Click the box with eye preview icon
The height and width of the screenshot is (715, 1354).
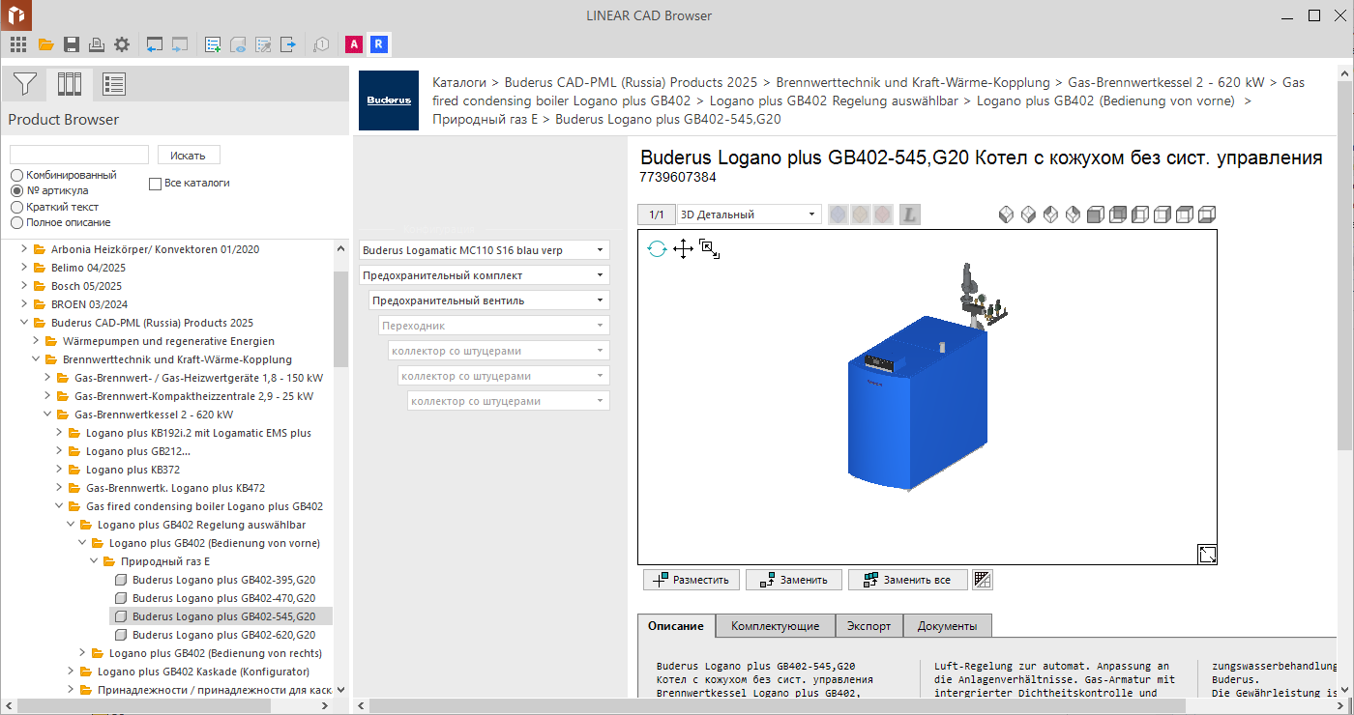click(238, 44)
